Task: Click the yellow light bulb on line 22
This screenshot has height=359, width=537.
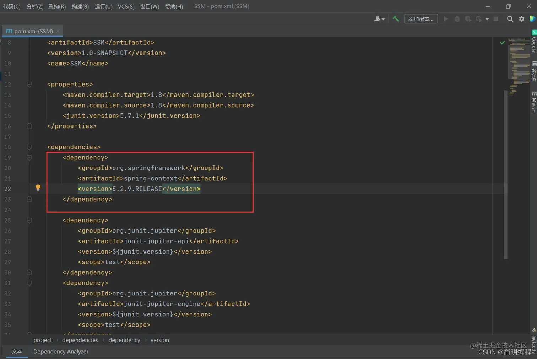Action: [38, 187]
